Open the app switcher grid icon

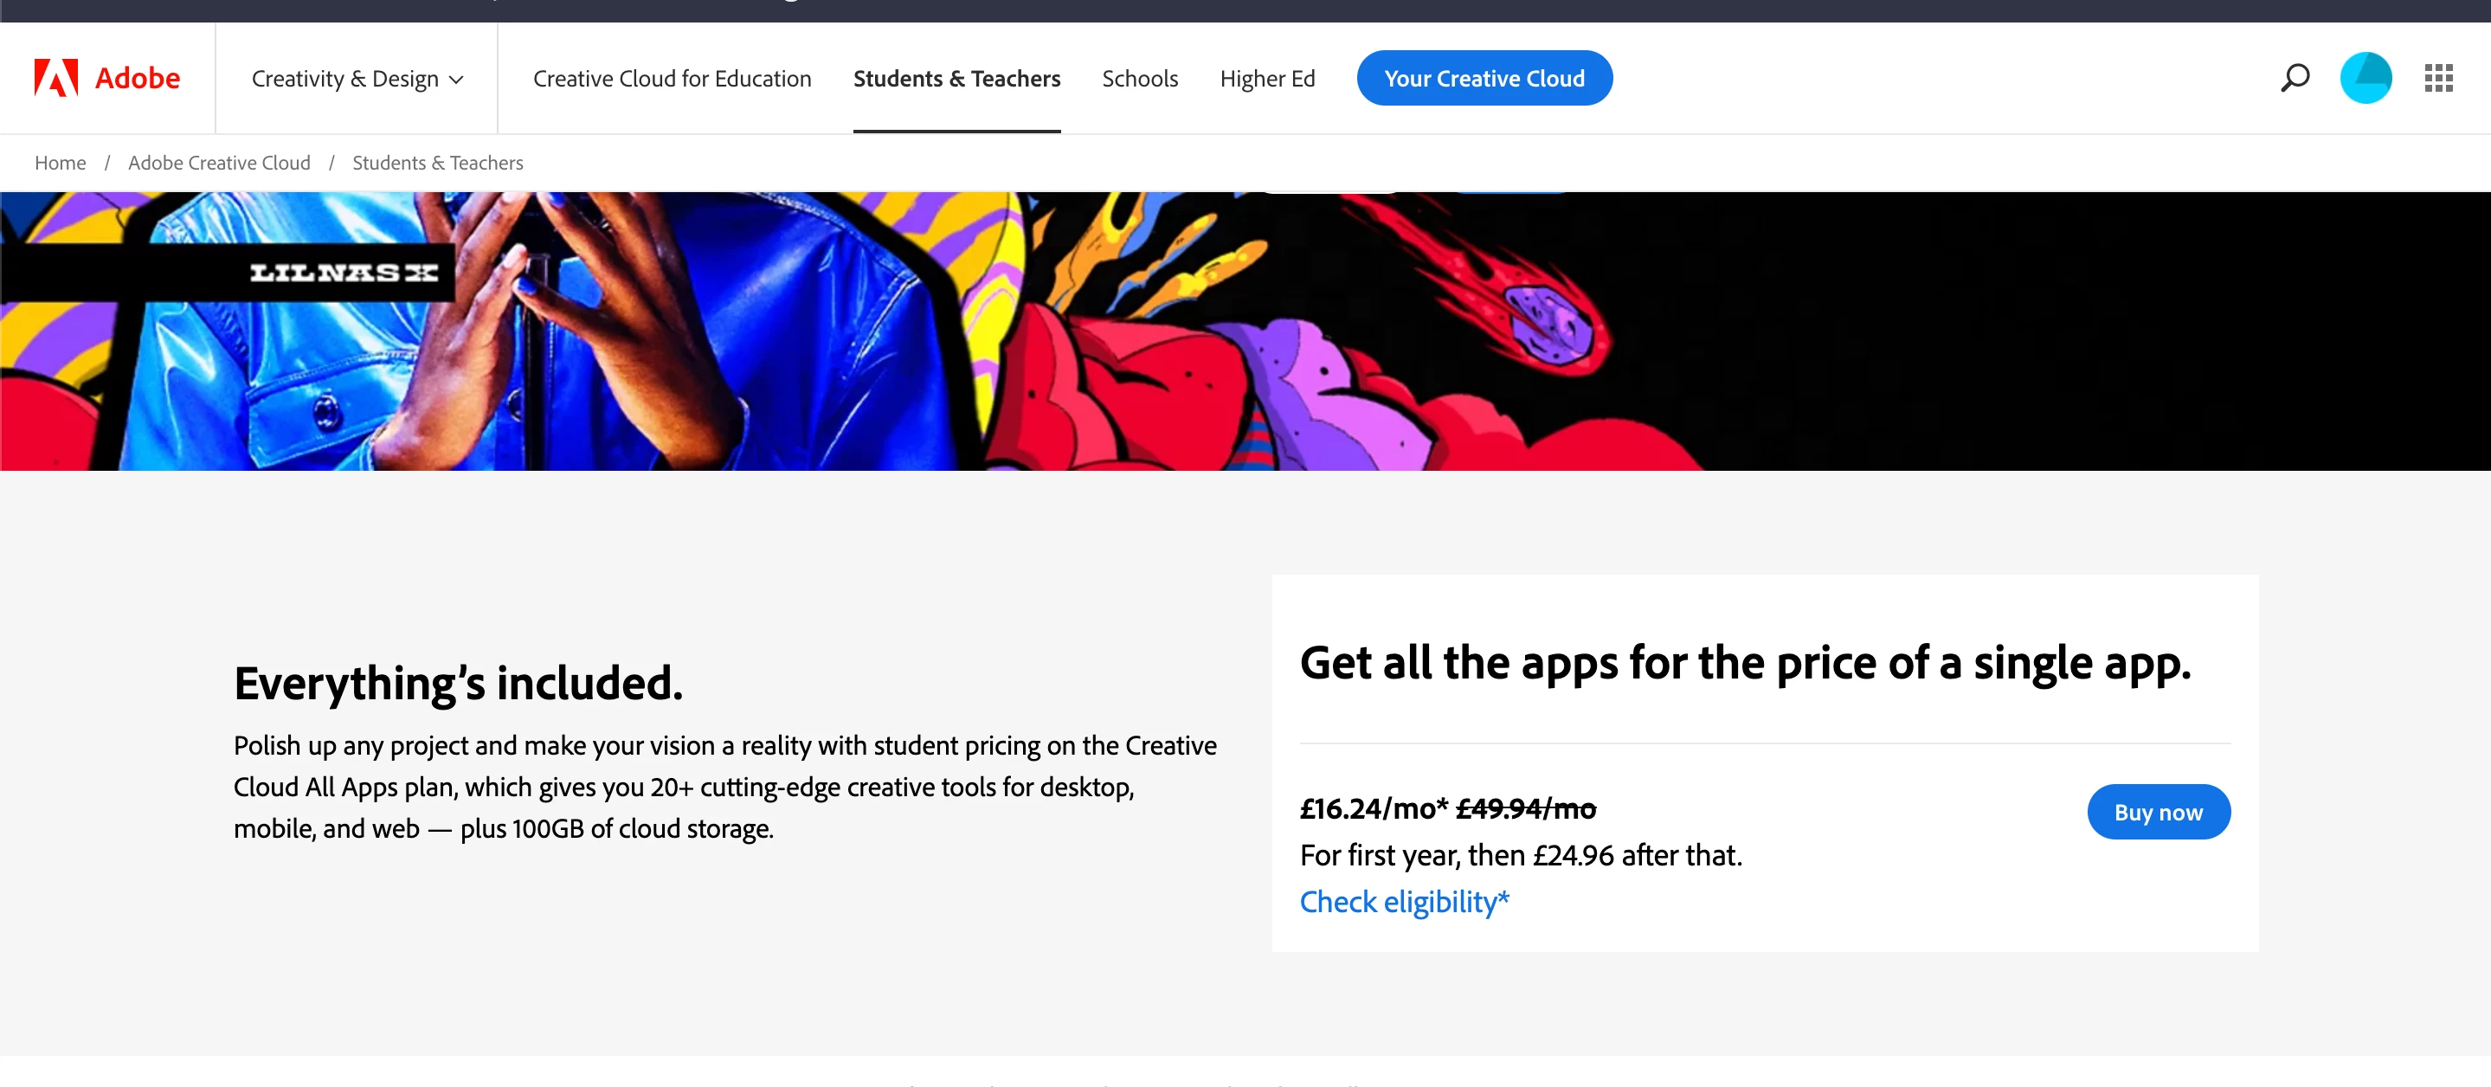[x=2438, y=77]
